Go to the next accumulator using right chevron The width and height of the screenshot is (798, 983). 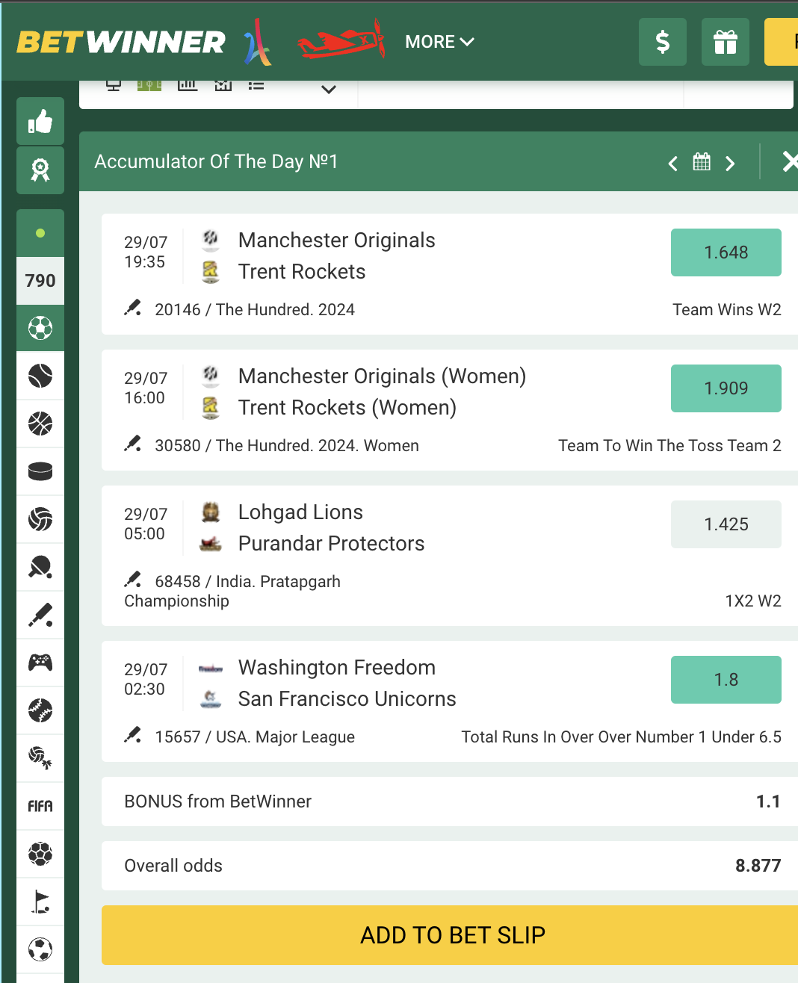pyautogui.click(x=730, y=163)
